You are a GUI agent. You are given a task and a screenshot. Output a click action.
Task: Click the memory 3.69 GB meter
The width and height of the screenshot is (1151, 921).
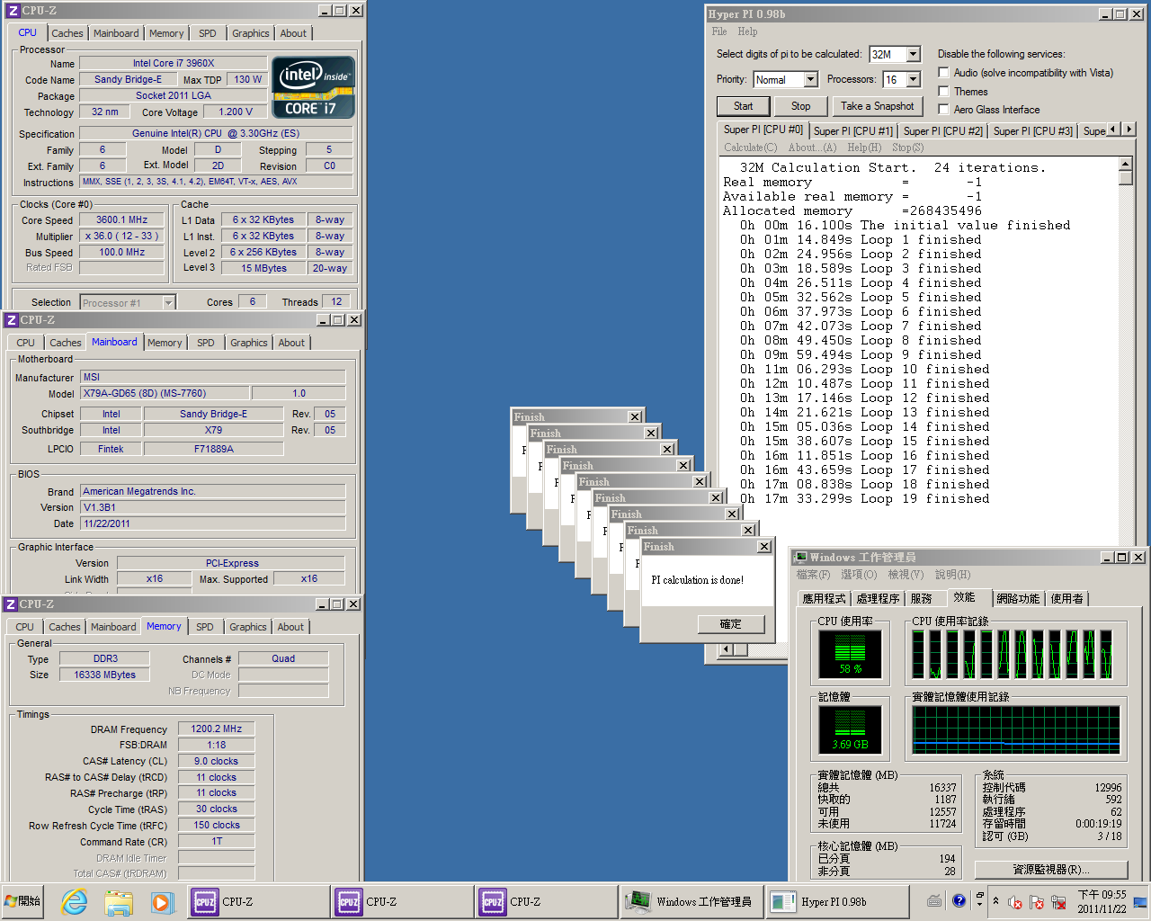tap(850, 729)
